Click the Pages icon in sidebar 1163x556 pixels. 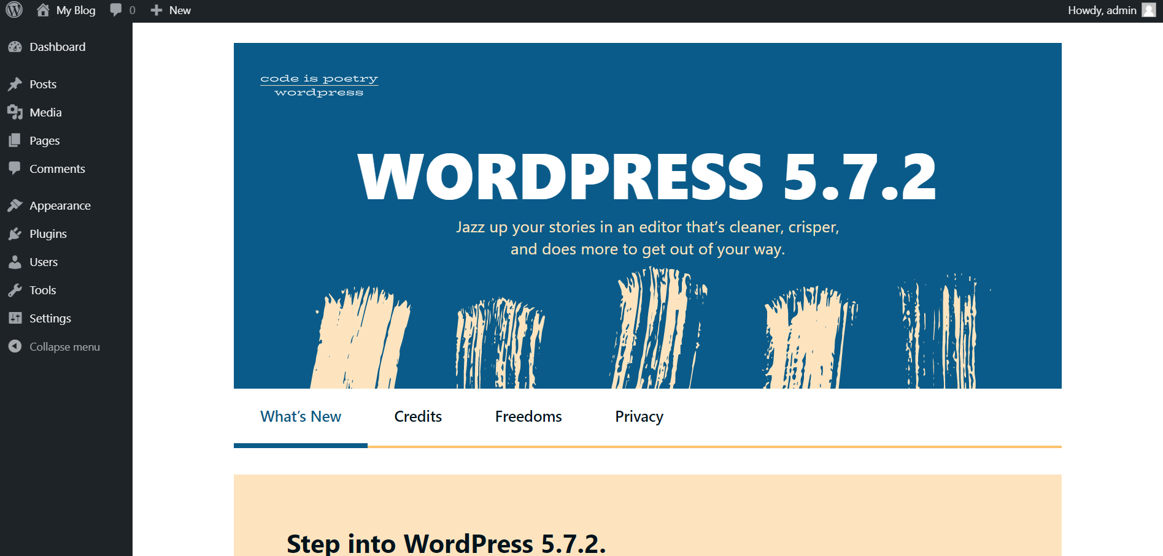[15, 140]
